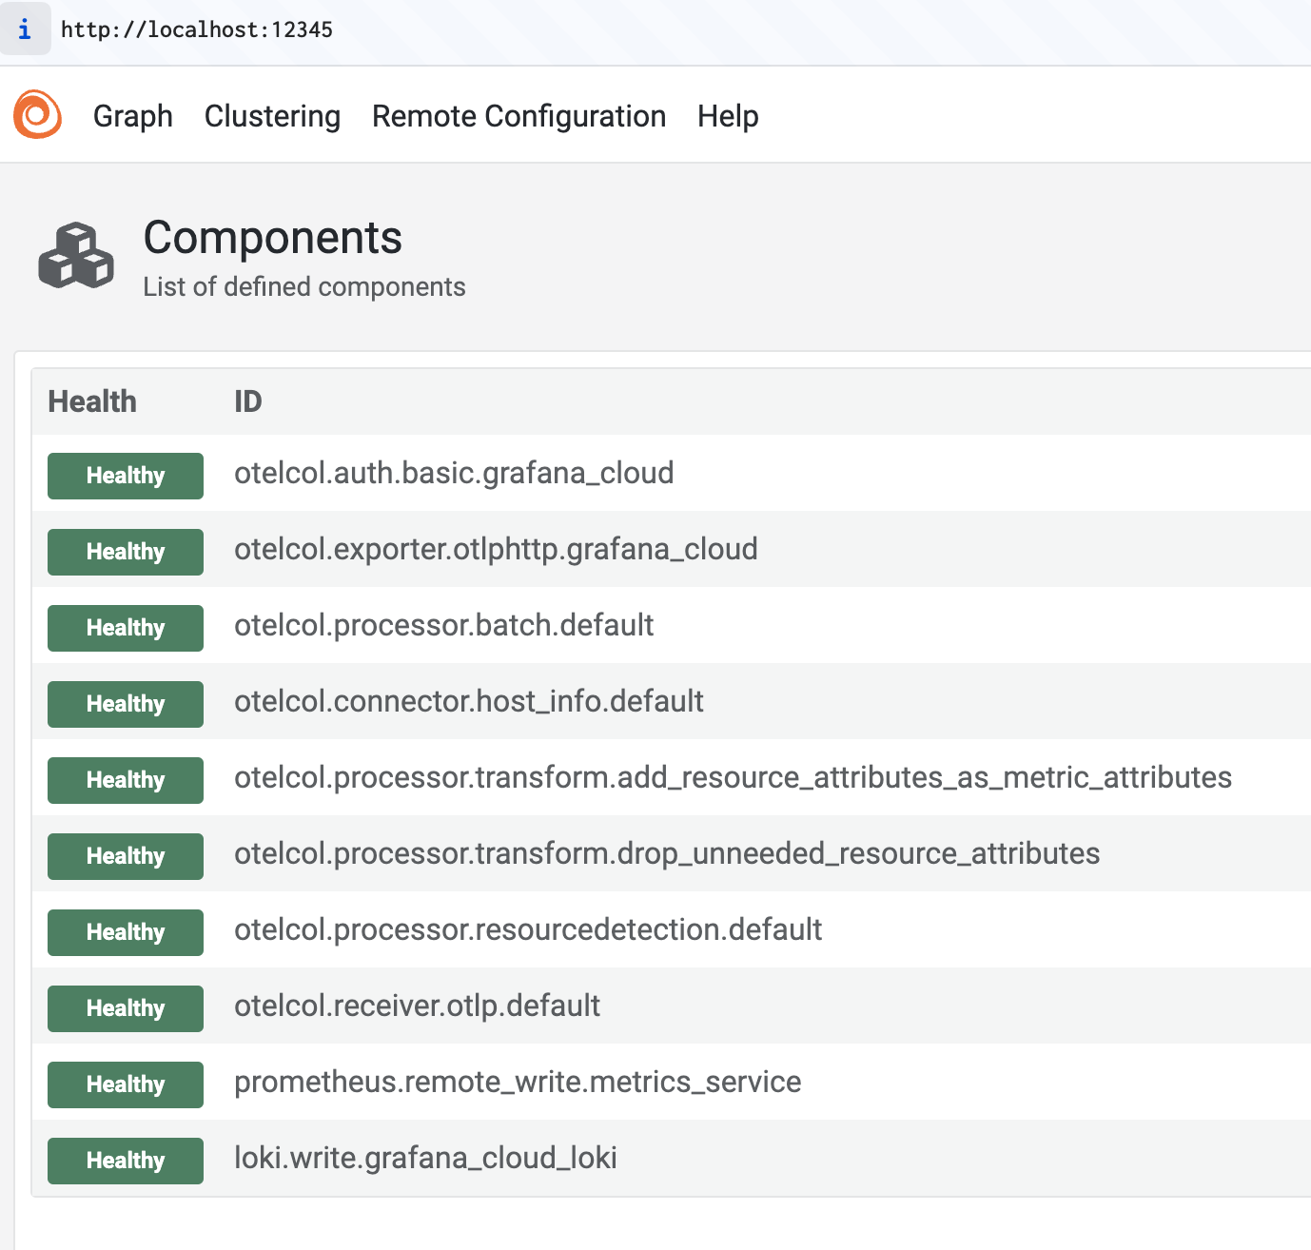
Task: Click the localhost:12345 address URL
Action: [x=197, y=29]
